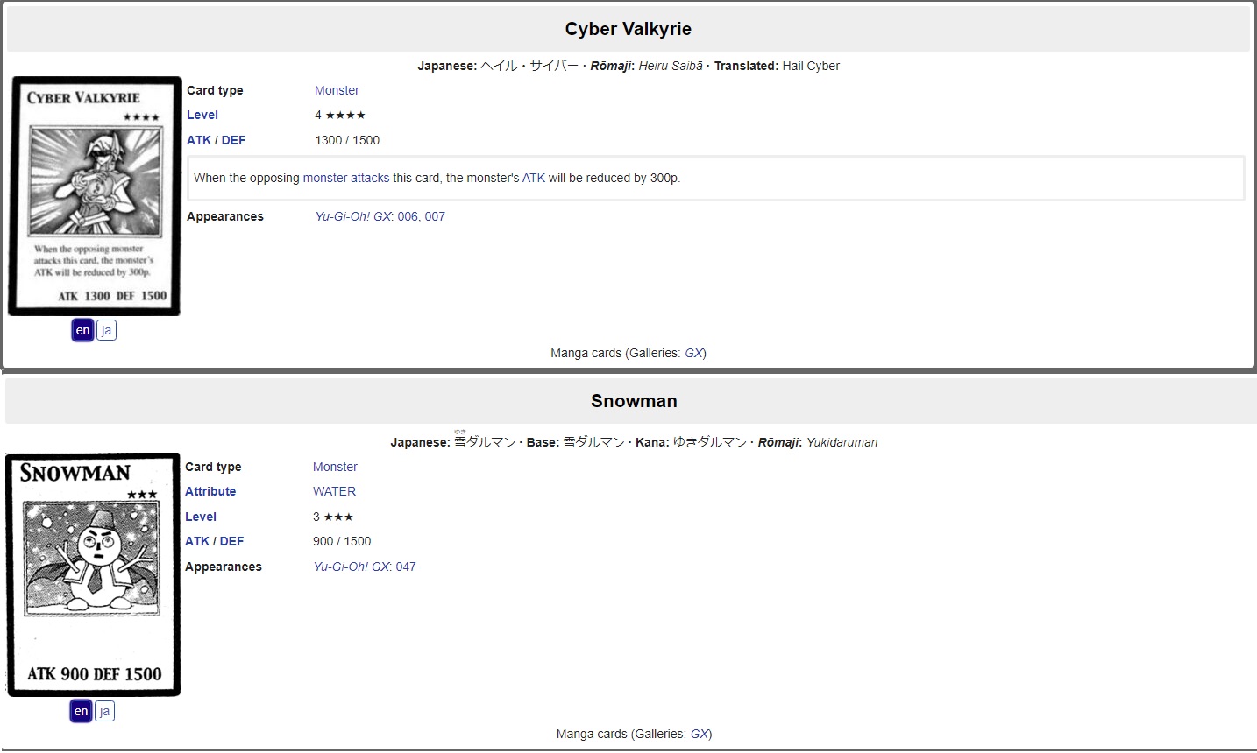Click the 'monster' link in Cyber Valkyrie effect text
Screen dimensions: 1257x753
(325, 178)
